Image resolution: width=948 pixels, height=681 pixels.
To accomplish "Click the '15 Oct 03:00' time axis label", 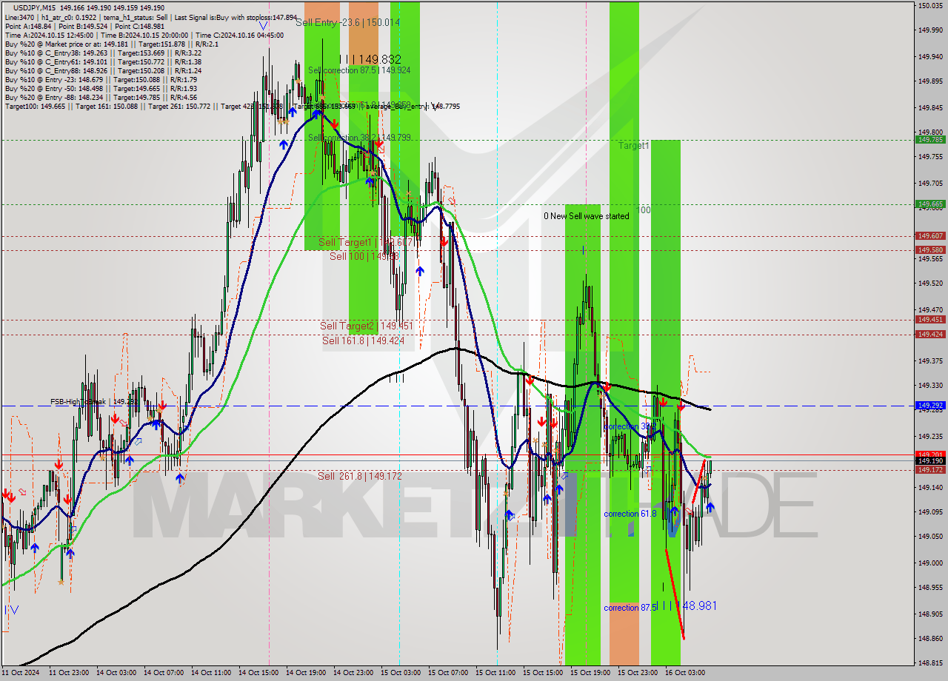I will coord(399,673).
